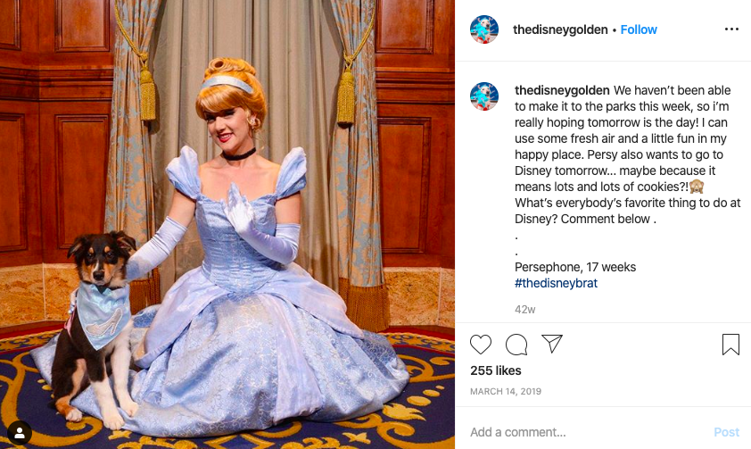Like the post with the heart icon
Screen dimensions: 751x449
tap(481, 345)
